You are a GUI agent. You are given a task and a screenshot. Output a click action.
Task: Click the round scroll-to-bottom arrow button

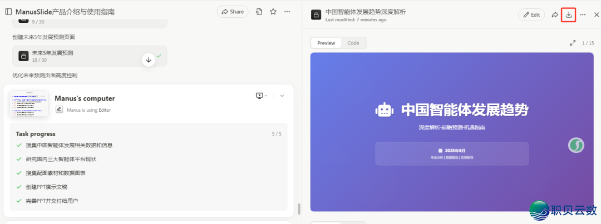(x=148, y=59)
